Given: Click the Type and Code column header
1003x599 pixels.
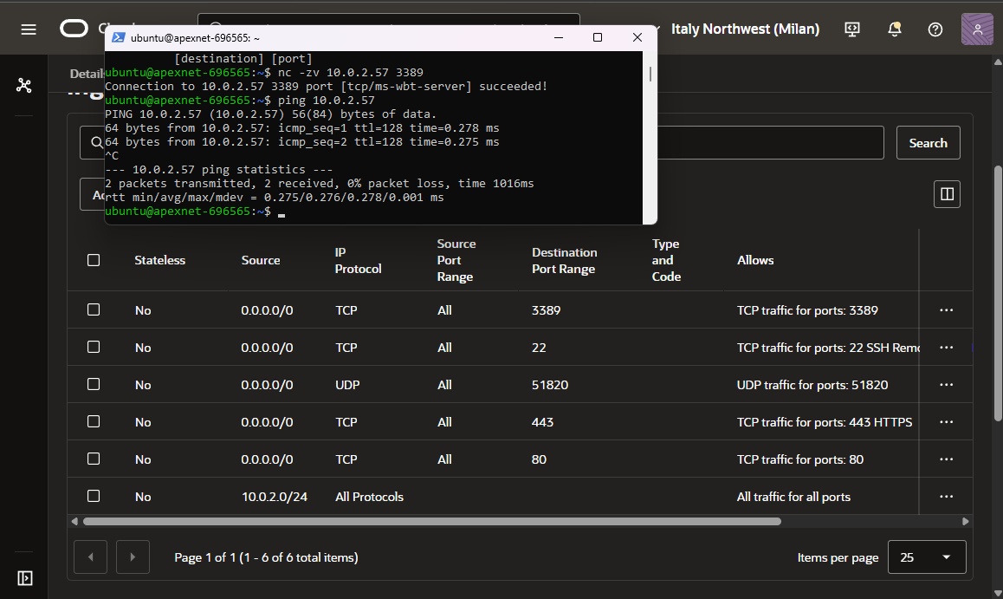Looking at the screenshot, I should (666, 260).
